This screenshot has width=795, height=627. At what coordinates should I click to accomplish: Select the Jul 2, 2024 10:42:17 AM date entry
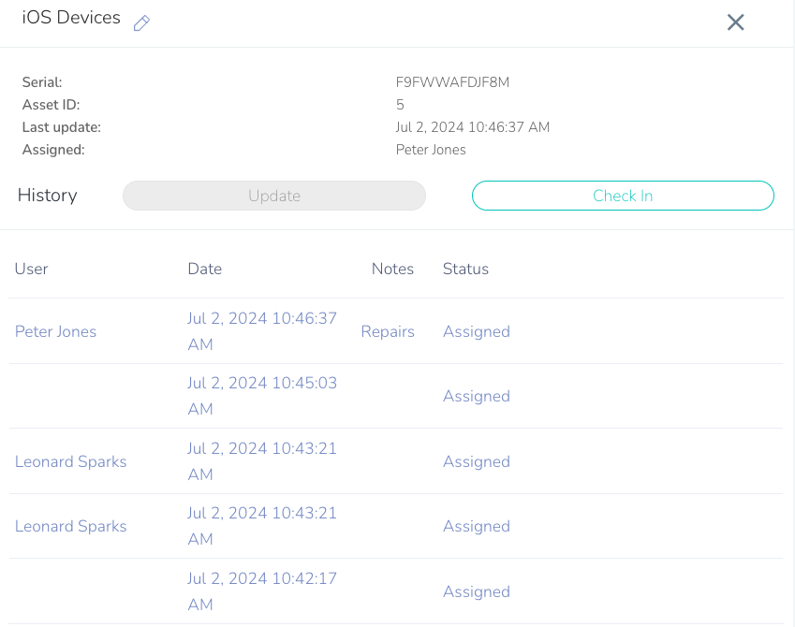coord(262,591)
